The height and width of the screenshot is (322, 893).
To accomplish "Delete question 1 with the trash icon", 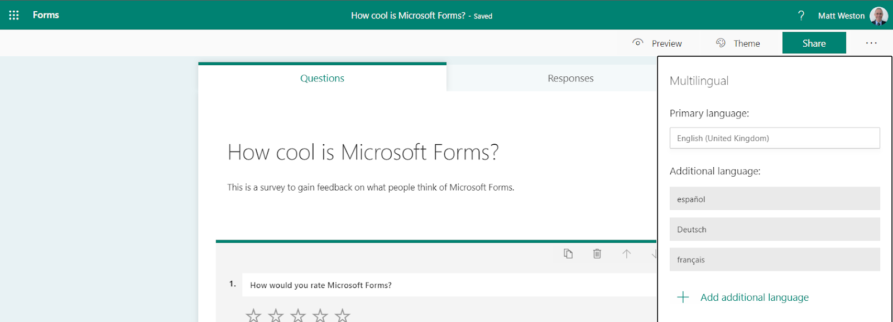I will 597,253.
